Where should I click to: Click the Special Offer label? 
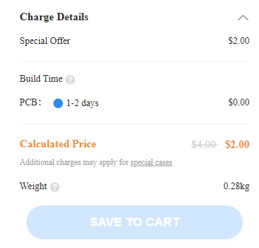[x=45, y=41]
